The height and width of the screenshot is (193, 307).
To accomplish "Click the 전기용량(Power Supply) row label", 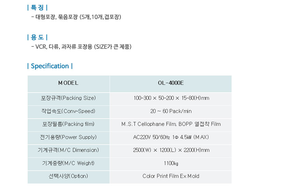I will pyautogui.click(x=68, y=137).
